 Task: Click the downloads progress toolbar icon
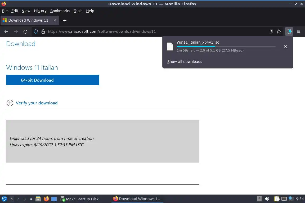click(289, 31)
